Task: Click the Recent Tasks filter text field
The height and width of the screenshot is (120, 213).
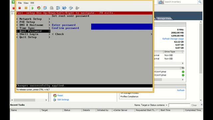Action: [x=179, y=105]
